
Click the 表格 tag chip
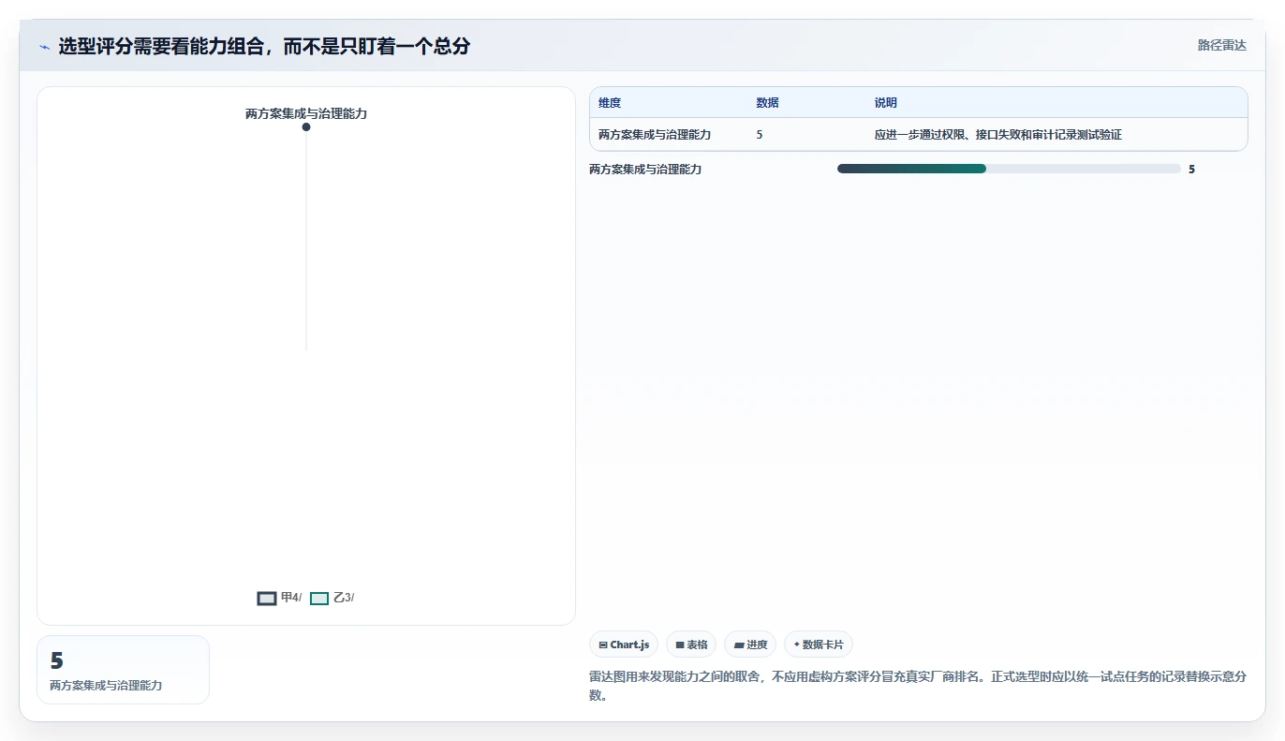691,645
